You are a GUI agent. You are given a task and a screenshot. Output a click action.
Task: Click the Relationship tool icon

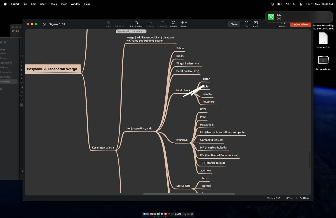tap(136, 23)
